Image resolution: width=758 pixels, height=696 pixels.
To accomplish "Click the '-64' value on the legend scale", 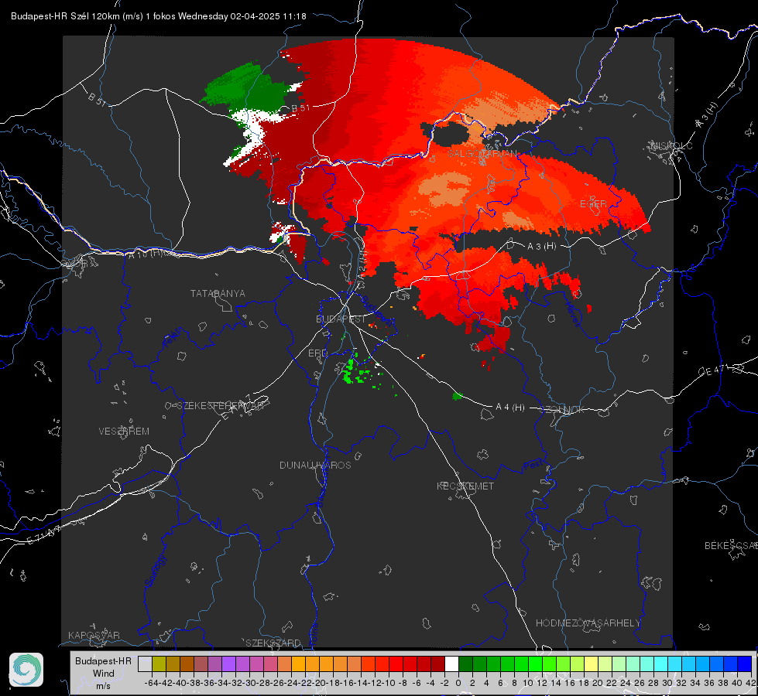I will (x=151, y=683).
